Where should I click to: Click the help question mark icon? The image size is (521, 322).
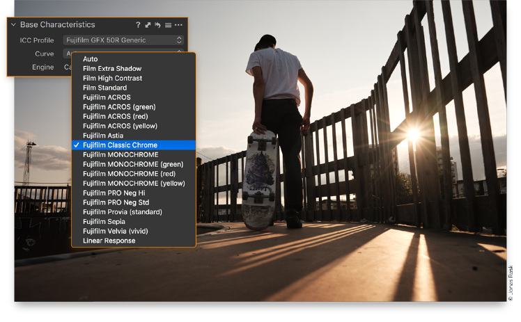(x=138, y=25)
